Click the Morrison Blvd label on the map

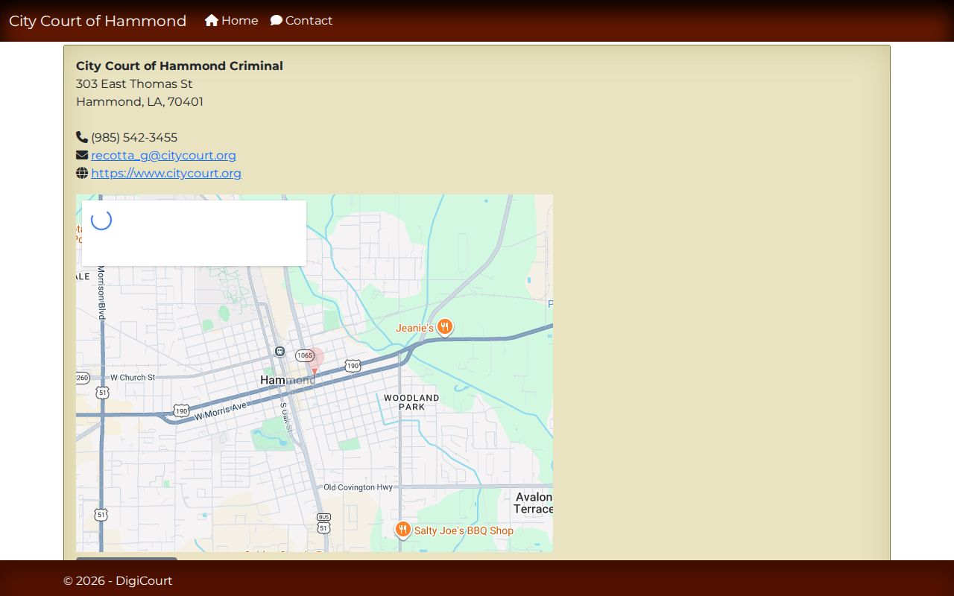click(101, 294)
